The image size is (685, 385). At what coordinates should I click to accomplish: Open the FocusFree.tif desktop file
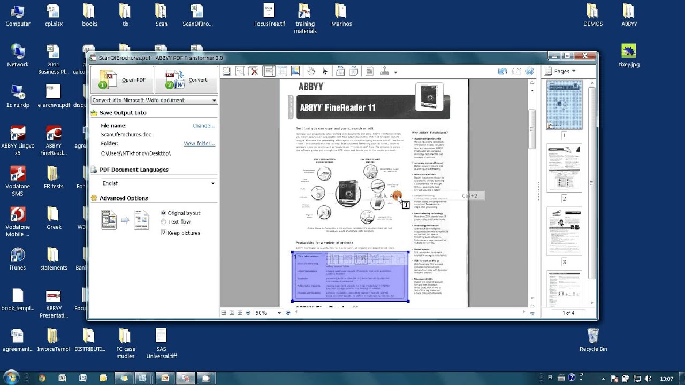pyautogui.click(x=269, y=15)
